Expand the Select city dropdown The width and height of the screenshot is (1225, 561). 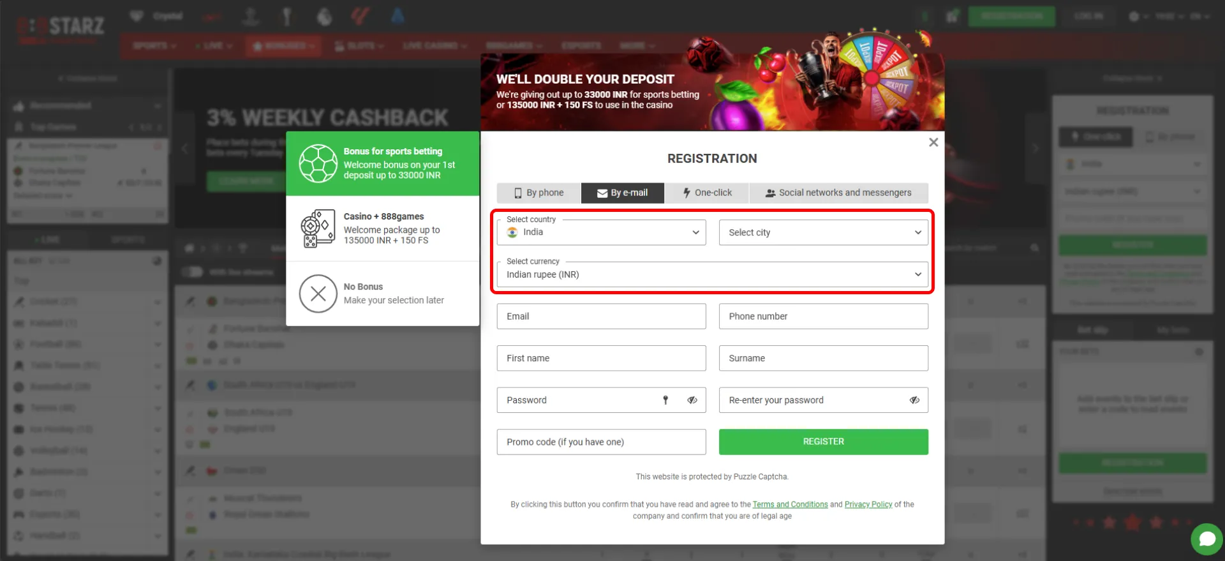824,232
